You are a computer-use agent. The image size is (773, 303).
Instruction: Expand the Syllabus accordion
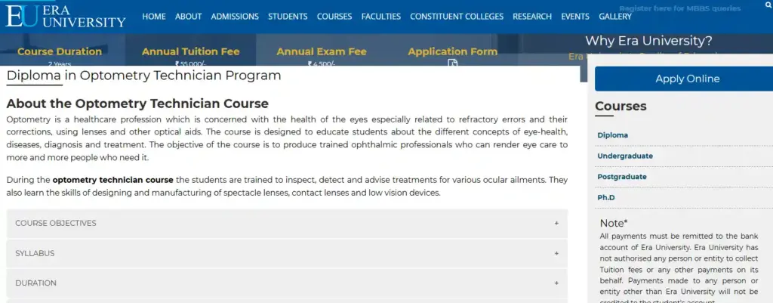tap(287, 253)
